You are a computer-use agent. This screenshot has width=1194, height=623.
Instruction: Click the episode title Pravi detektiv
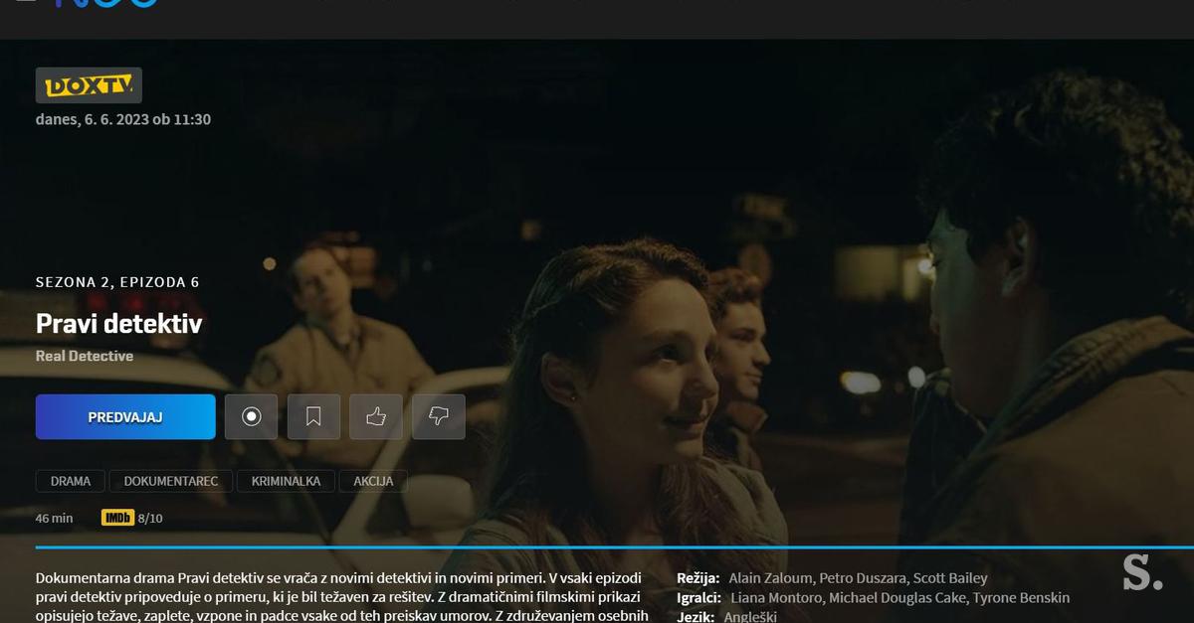pos(118,323)
